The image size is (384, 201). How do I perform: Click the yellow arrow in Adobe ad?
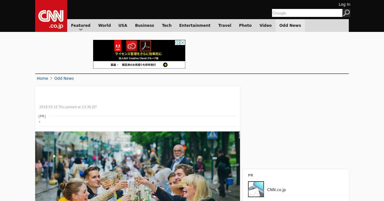pyautogui.click(x=165, y=65)
